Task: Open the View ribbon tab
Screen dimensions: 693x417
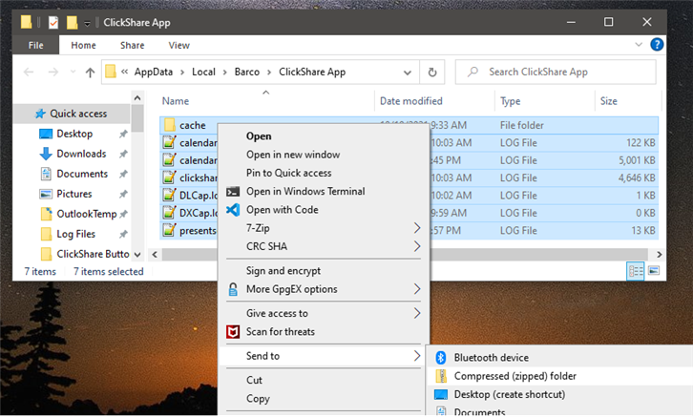Action: pos(178,45)
